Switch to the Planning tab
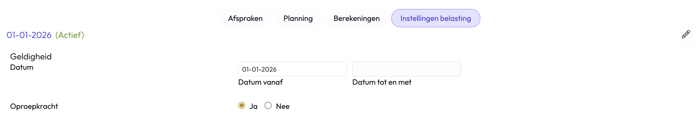Image resolution: width=698 pixels, height=120 pixels. pyautogui.click(x=298, y=18)
